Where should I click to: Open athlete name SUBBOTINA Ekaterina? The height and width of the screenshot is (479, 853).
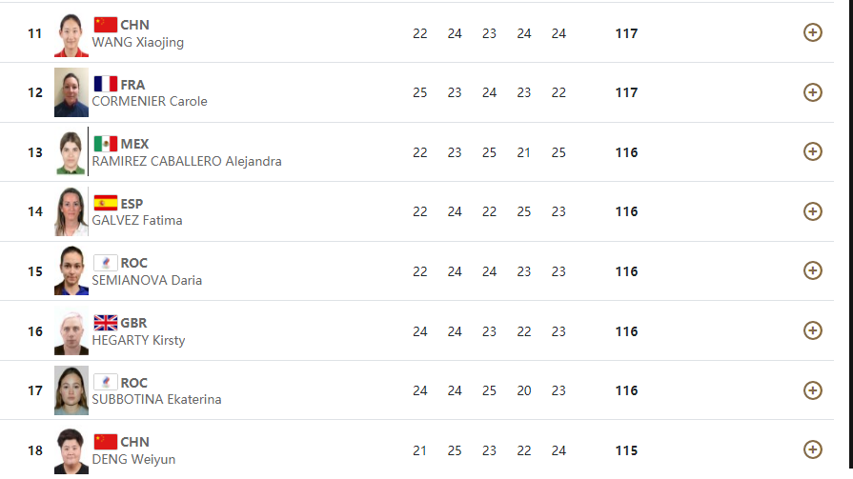pos(156,400)
